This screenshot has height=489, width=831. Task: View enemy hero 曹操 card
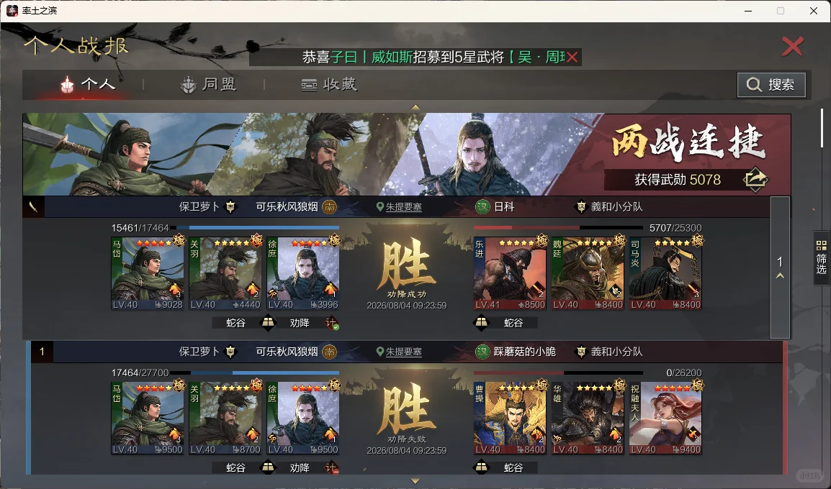510,418
